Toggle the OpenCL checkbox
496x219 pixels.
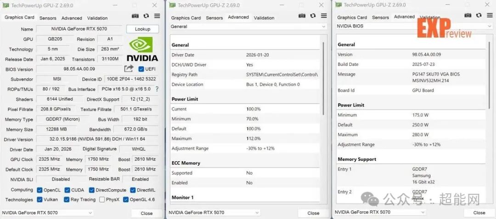(39, 190)
